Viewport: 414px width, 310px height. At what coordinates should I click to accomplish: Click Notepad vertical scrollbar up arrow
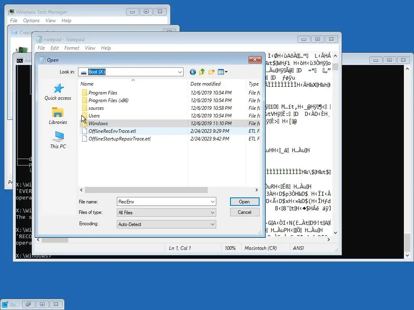tap(335, 56)
